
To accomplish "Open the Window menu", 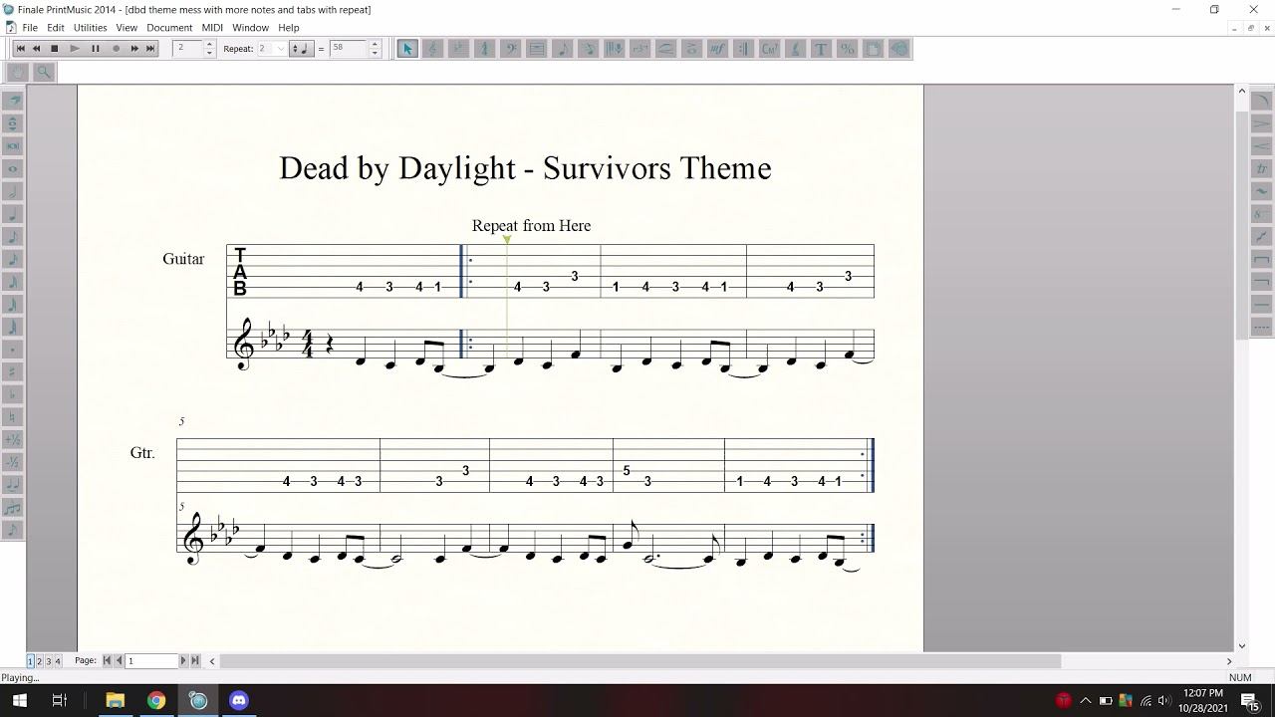I will 250,28.
